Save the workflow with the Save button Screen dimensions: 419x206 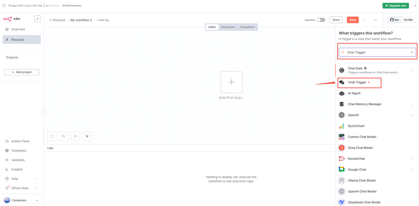(353, 20)
